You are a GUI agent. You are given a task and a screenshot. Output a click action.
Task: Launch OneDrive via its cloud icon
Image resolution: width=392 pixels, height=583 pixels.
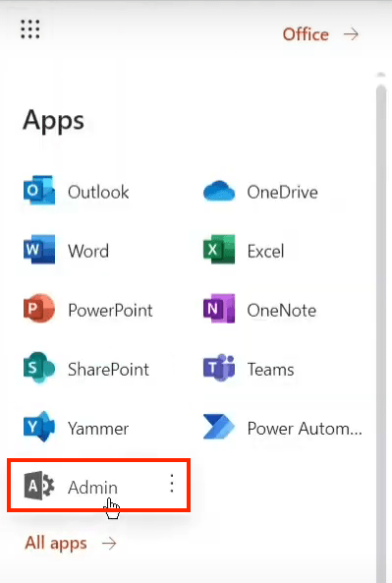[x=219, y=191]
